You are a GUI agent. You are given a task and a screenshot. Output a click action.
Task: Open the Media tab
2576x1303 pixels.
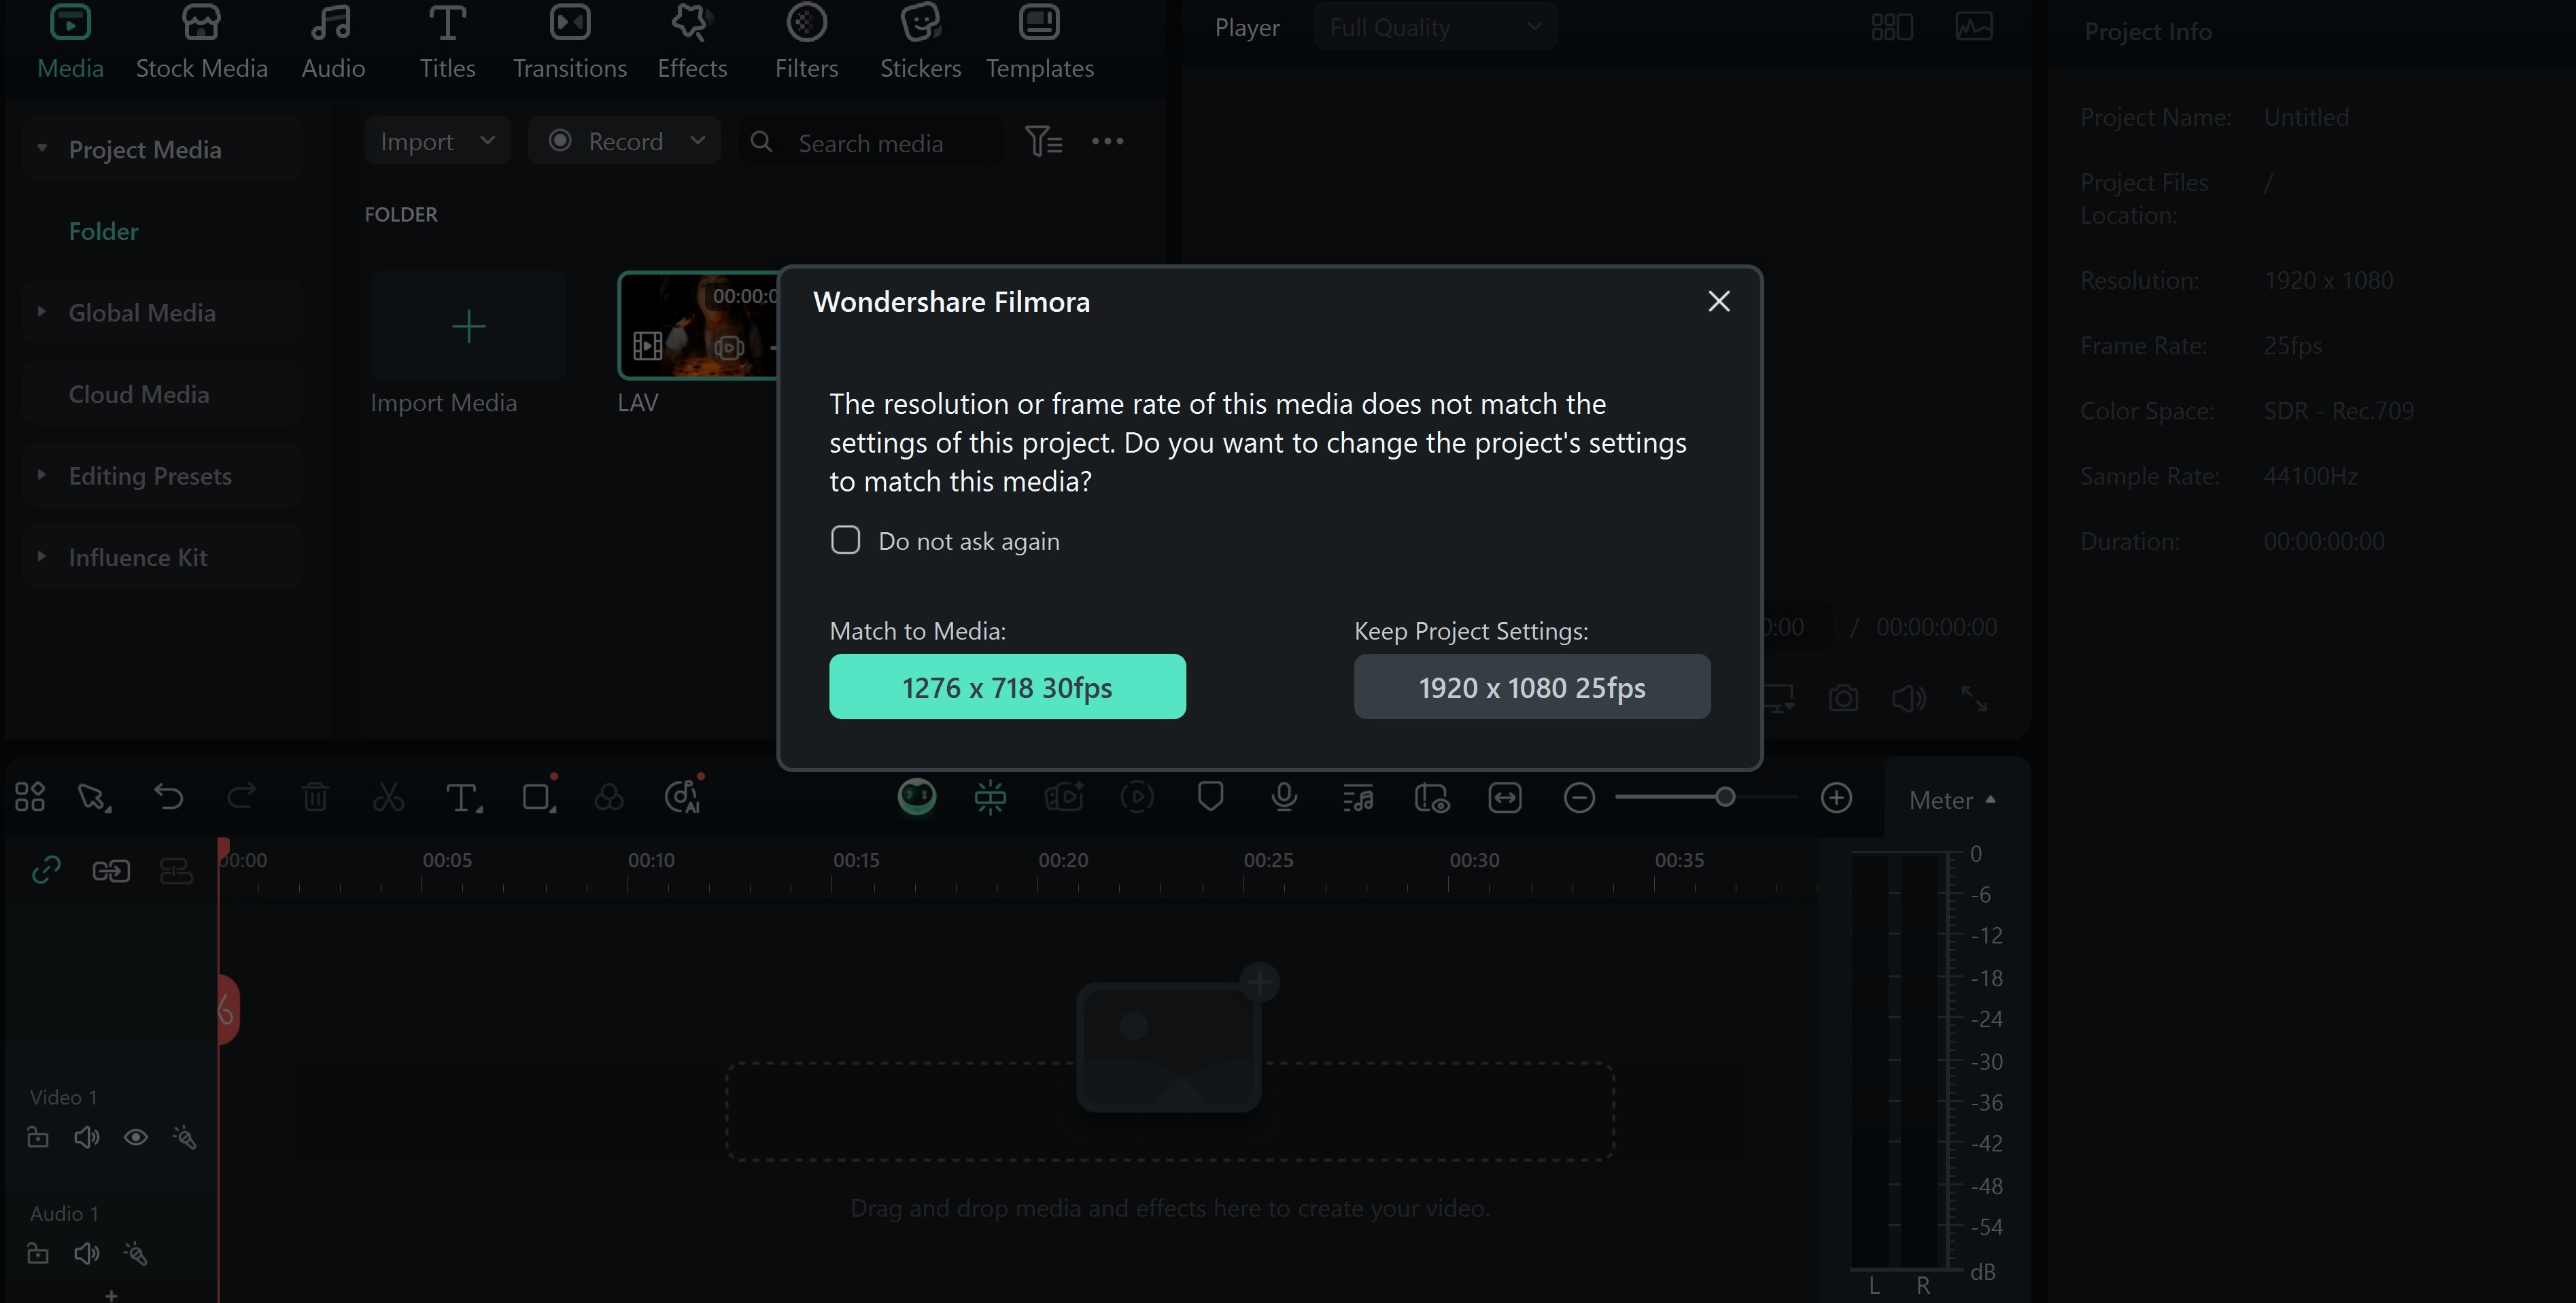click(x=70, y=42)
